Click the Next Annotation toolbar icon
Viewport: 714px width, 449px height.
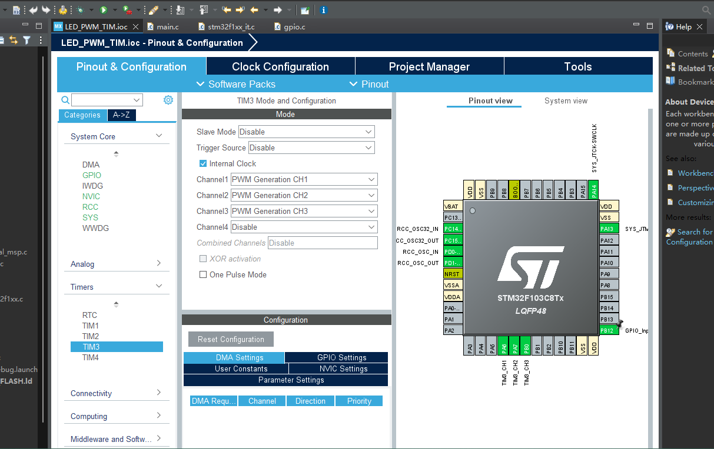[180, 10]
